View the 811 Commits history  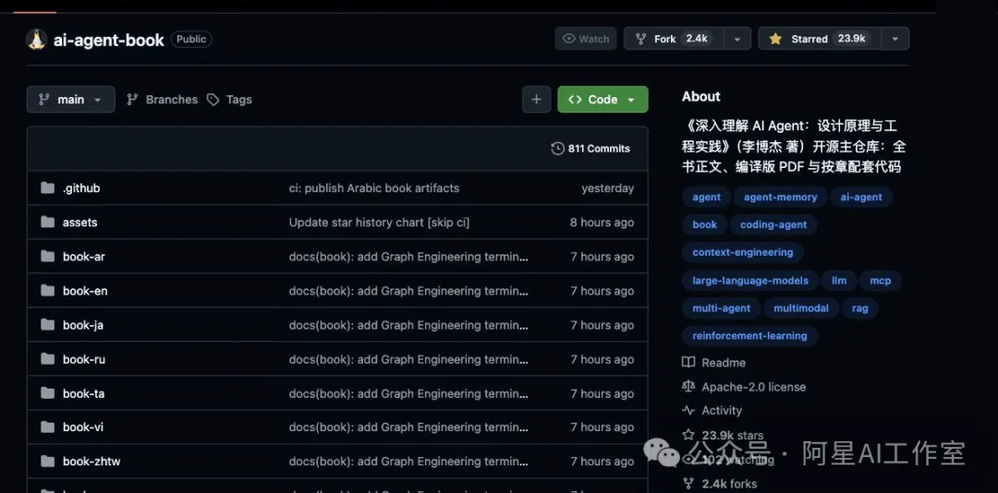click(x=590, y=149)
